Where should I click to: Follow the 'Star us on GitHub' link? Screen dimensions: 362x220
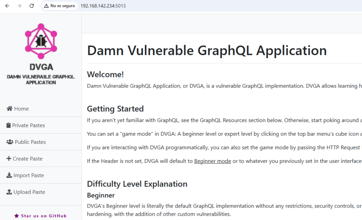[x=40, y=216]
